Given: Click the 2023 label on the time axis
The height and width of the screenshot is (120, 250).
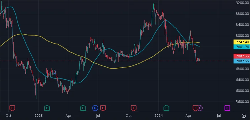Looking at the screenshot, I should click(x=38, y=116).
